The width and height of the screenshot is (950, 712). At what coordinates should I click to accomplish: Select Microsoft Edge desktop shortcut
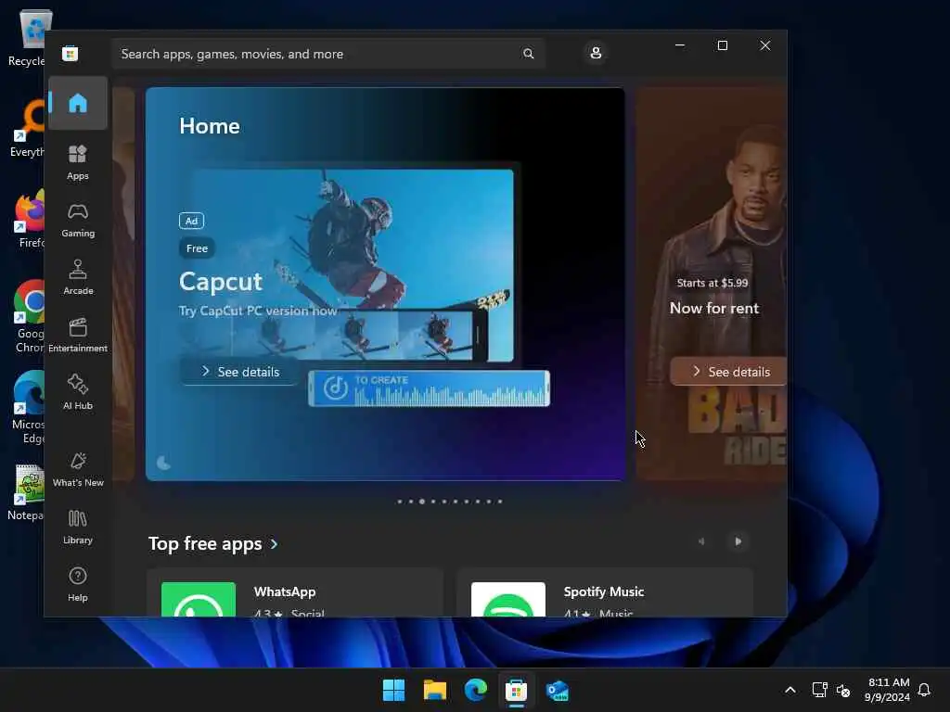(29, 407)
